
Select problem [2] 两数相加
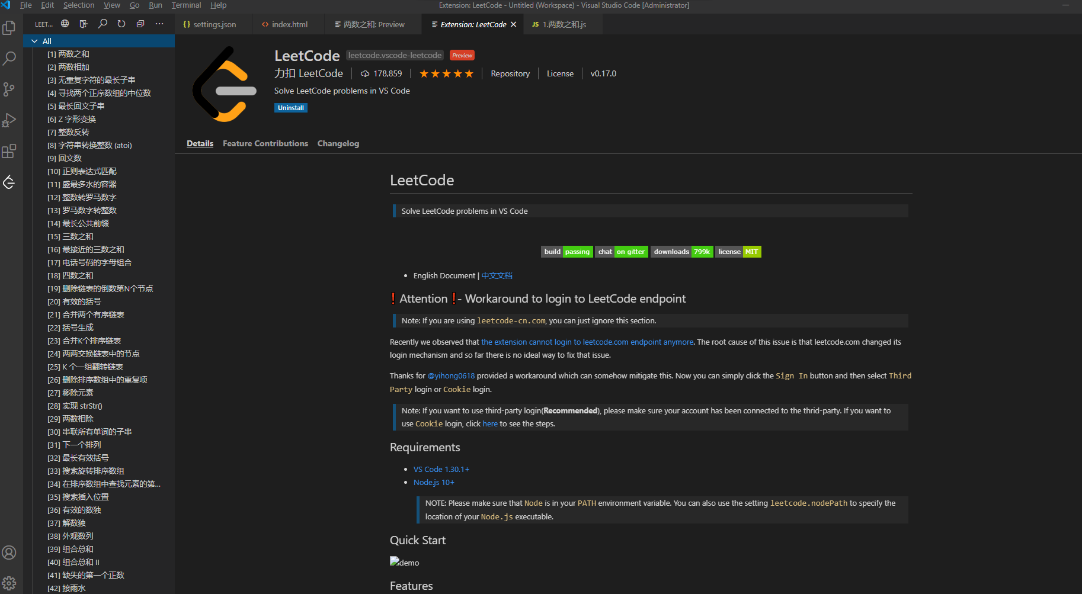click(x=99, y=67)
